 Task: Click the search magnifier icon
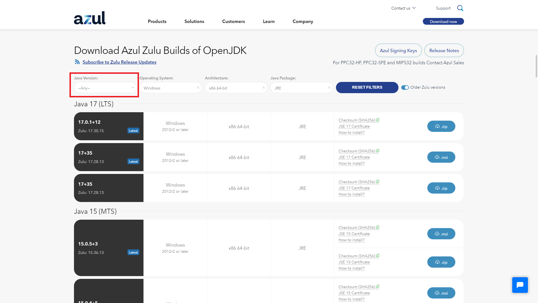pyautogui.click(x=460, y=8)
